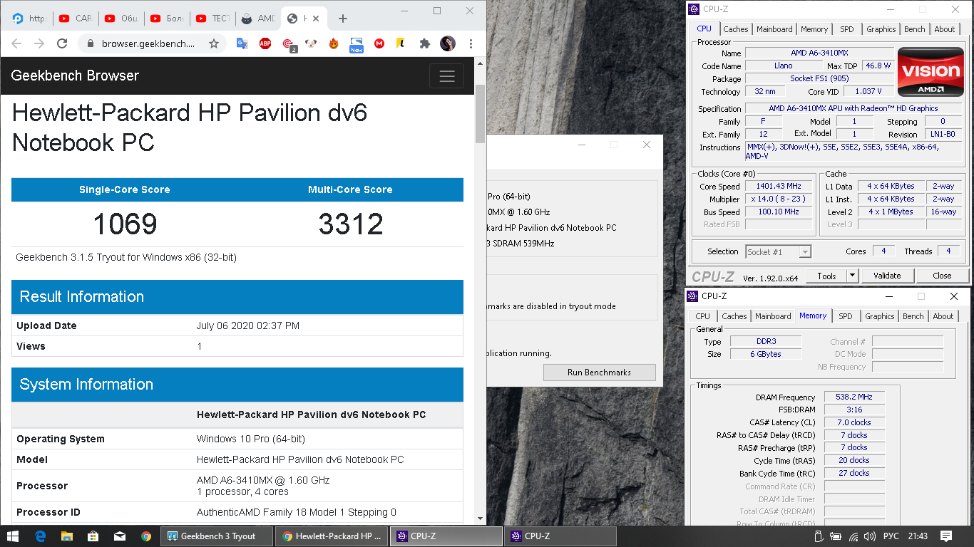Switch to the Mainboard tab in the upper CPU-Z window
The height and width of the screenshot is (547, 974).
tap(774, 29)
